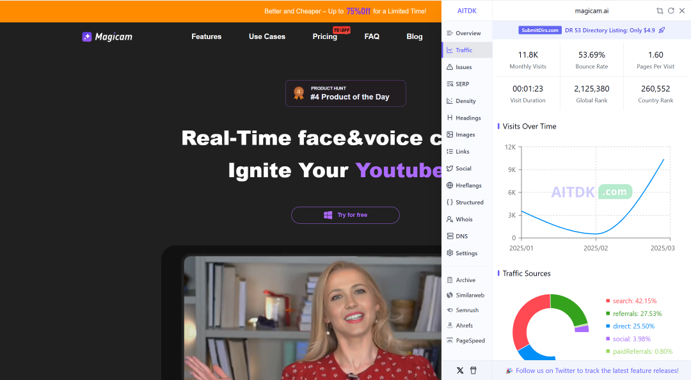Viewport: 691px width, 380px height.
Task: Click the red search segment of donut chart
Action: pos(525,320)
